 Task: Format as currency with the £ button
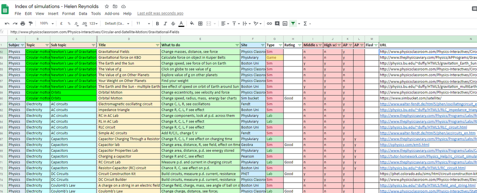click(x=62, y=23)
